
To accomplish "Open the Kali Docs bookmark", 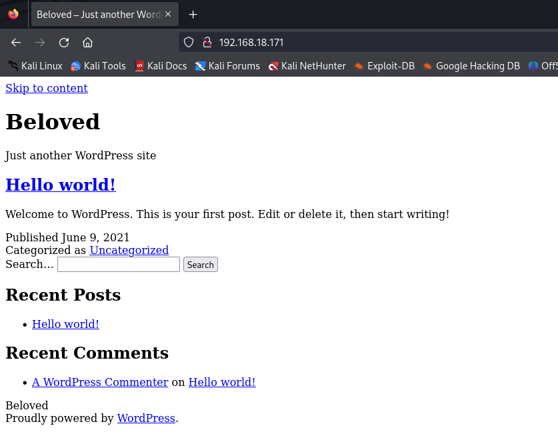I will point(161,66).
